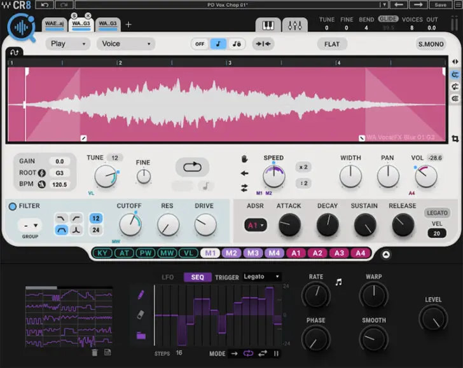Open the mixer faders view
Image resolution: width=463 pixels, height=368 pixels.
(294, 25)
